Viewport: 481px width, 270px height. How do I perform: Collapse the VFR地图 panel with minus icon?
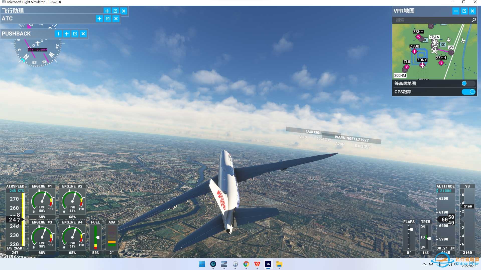pyautogui.click(x=456, y=11)
